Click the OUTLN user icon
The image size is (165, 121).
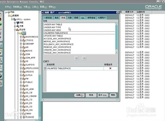(x=24, y=75)
